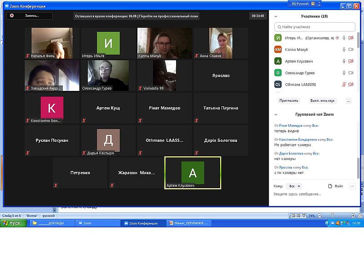The width and height of the screenshot is (364, 270).
Task: Click Выкл. весь звук button
Action: 322,100
